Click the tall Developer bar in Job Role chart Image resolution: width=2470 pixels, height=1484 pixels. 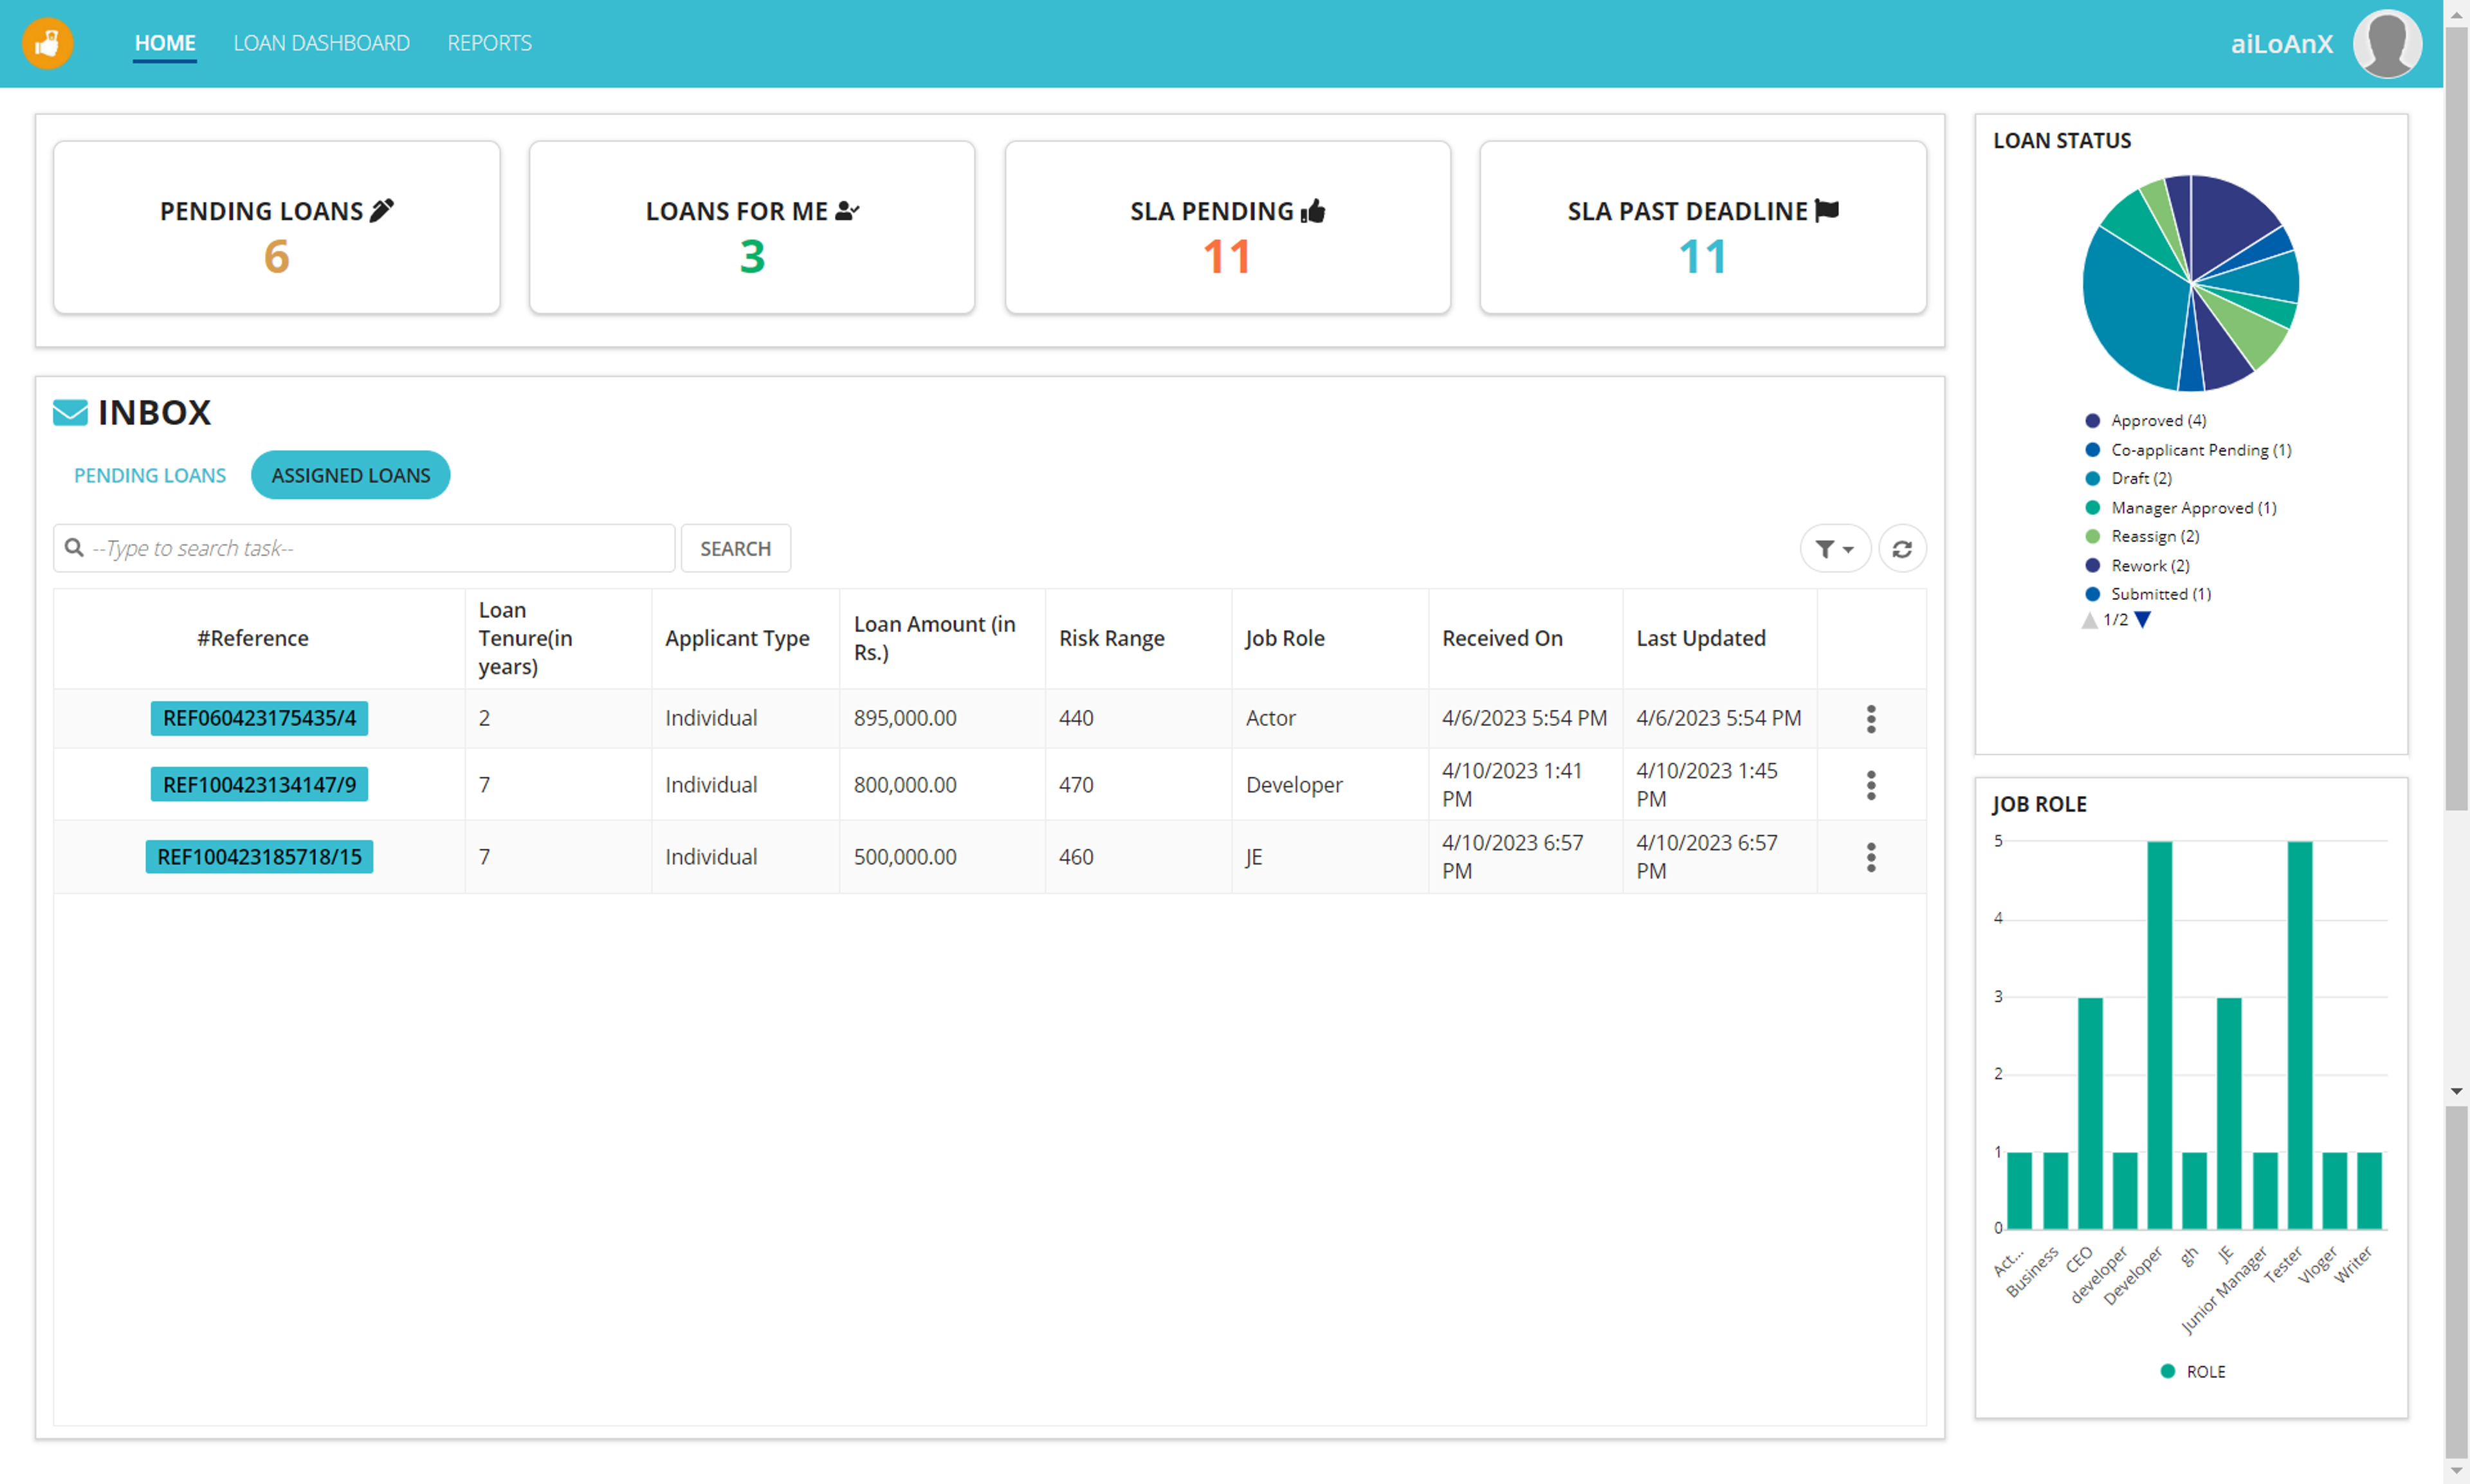[x=2160, y=1035]
